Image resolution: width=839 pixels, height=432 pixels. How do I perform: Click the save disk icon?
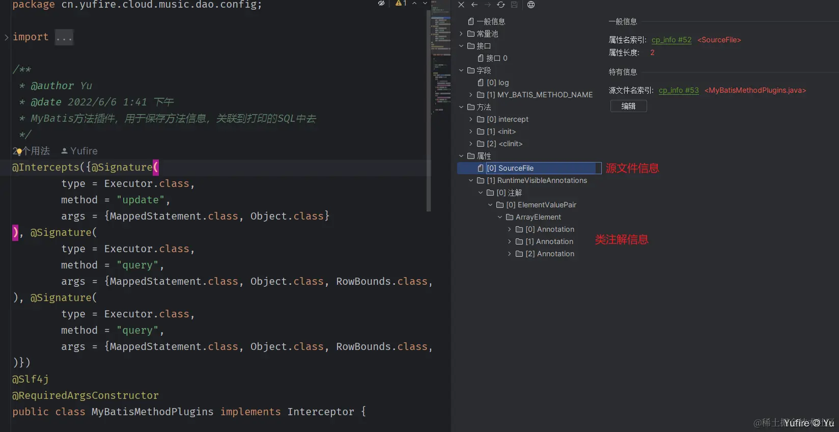click(514, 5)
